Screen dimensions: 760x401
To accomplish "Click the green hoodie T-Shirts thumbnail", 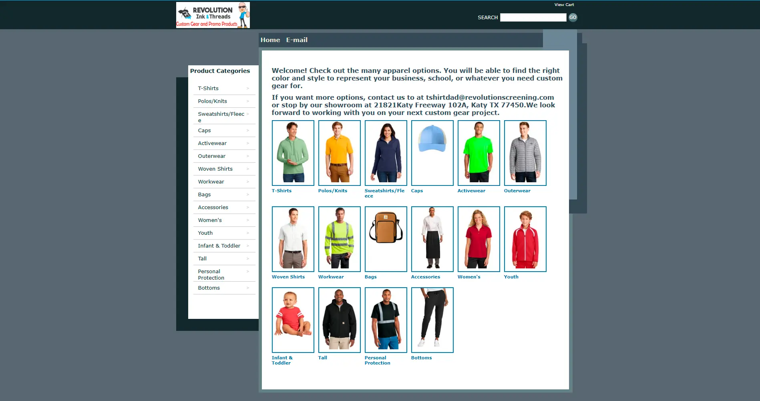I will tap(293, 153).
